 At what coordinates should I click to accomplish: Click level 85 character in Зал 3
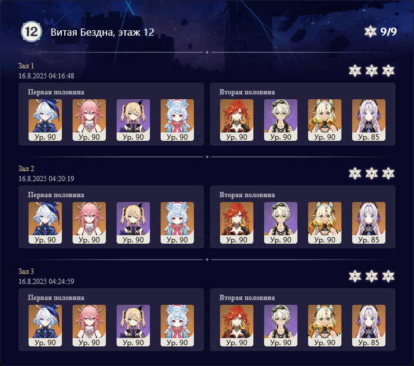pos(369,326)
